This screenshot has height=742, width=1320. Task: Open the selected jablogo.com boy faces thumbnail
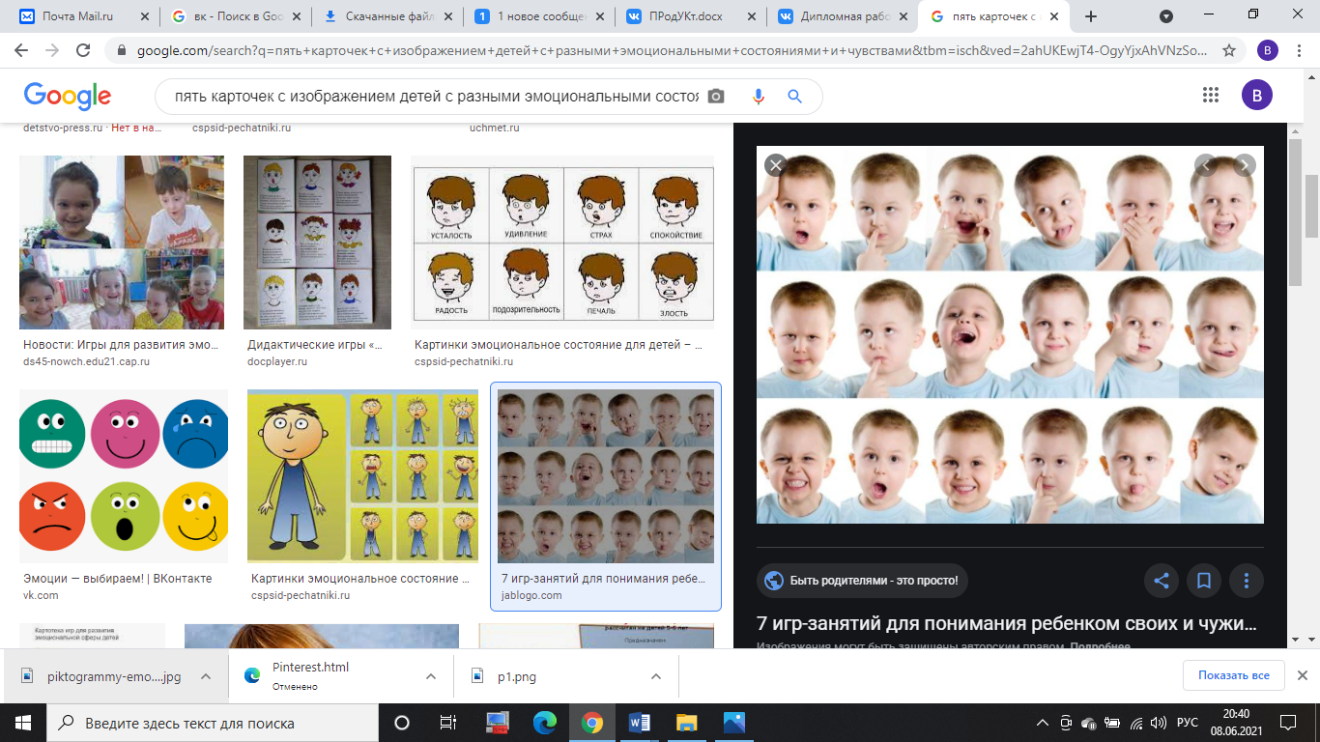(606, 476)
